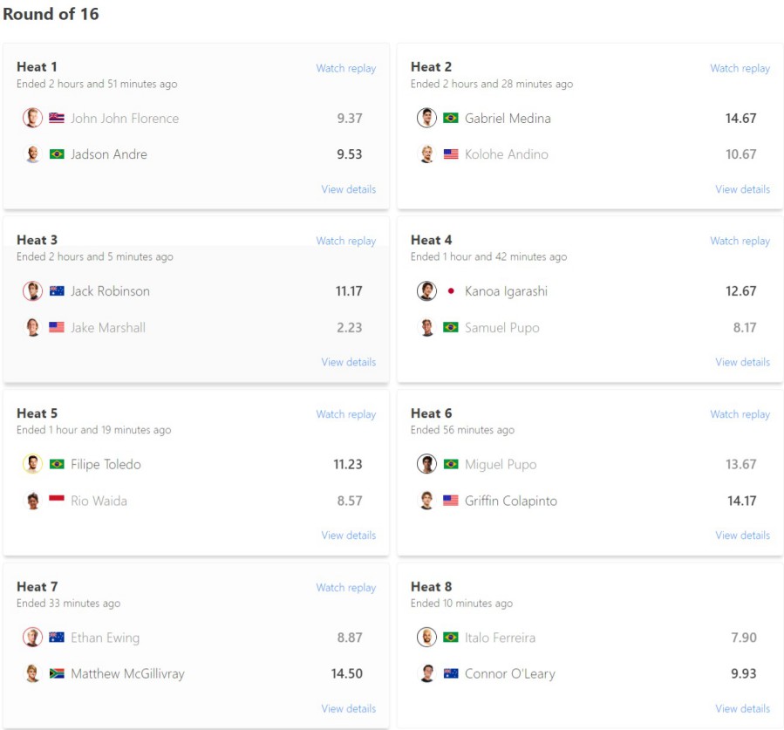This screenshot has height=730, width=784.
Task: Click the South Africa flag by Matthew McGillivray
Action: (x=57, y=673)
